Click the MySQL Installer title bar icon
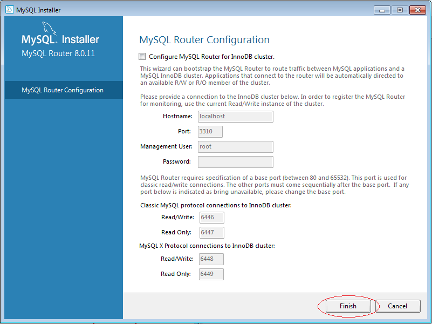 click(10, 9)
